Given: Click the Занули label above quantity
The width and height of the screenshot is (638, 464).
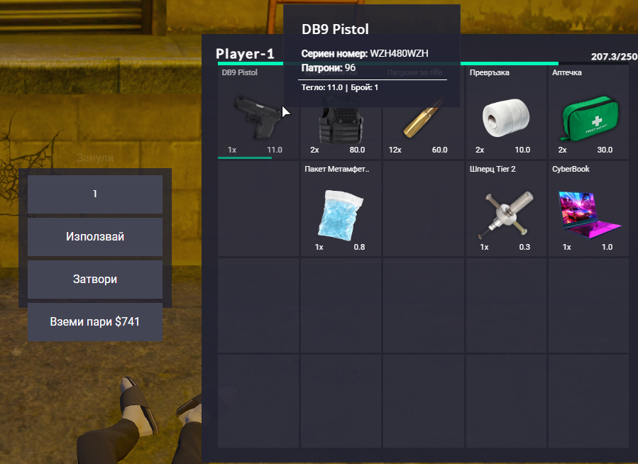Looking at the screenshot, I should tap(95, 158).
